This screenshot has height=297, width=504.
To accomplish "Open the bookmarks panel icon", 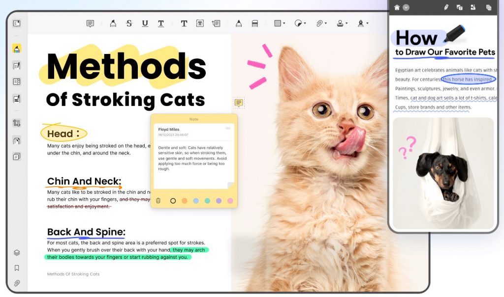I will (x=17, y=268).
